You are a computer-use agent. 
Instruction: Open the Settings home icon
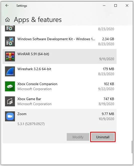[x=7, y=20]
